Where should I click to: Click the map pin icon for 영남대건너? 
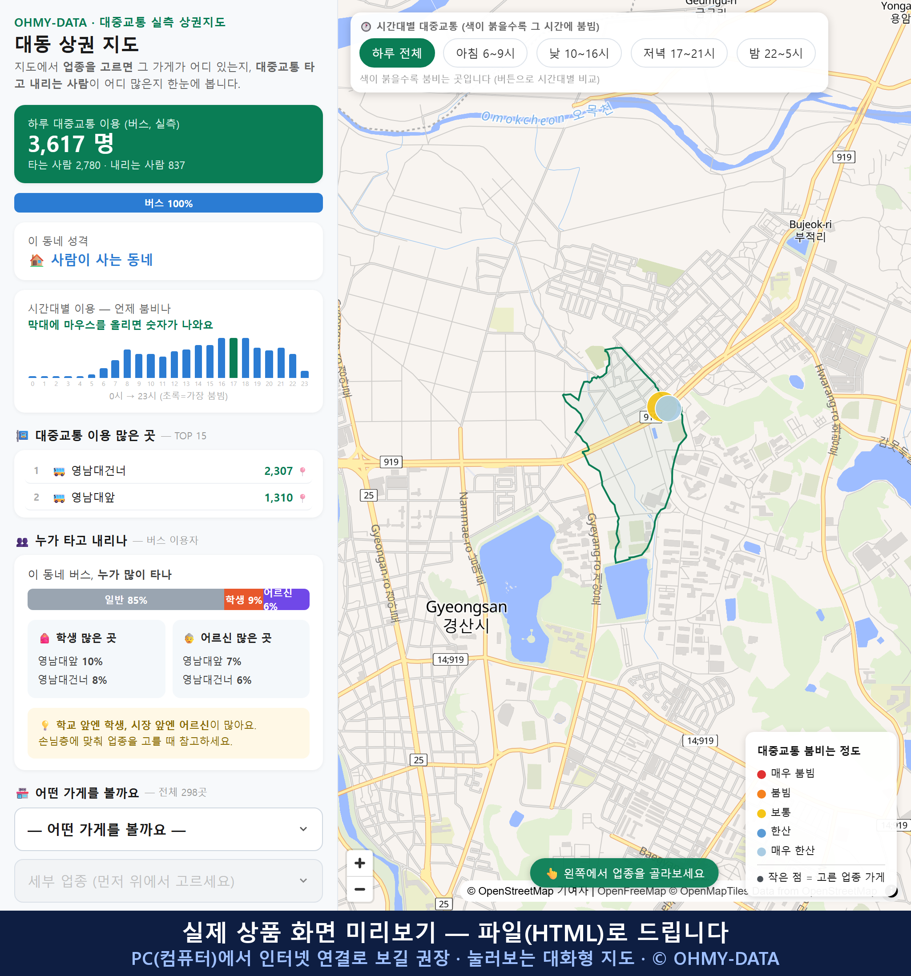[x=302, y=471]
